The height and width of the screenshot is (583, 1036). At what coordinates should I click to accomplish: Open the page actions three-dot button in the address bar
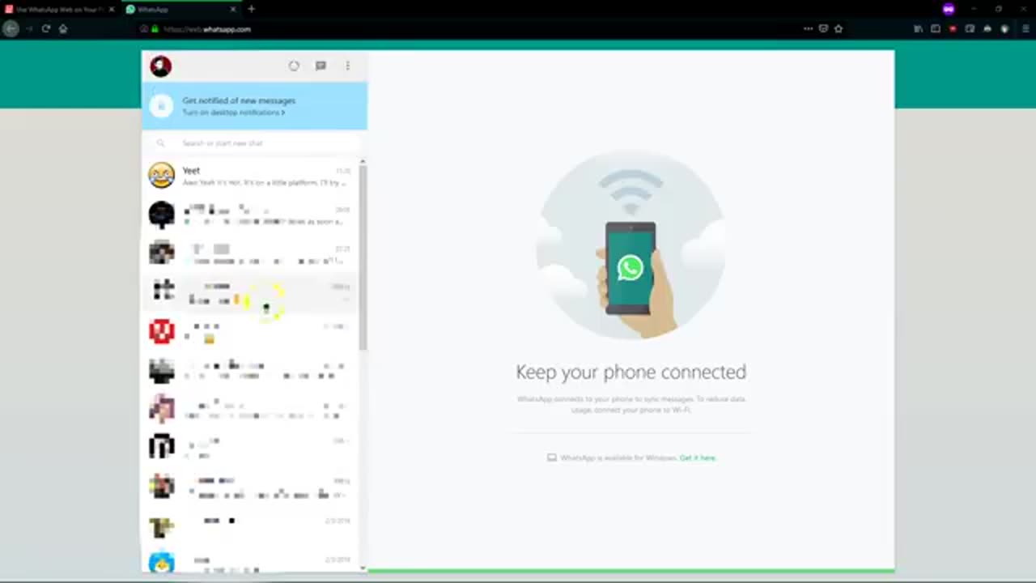[x=808, y=28]
